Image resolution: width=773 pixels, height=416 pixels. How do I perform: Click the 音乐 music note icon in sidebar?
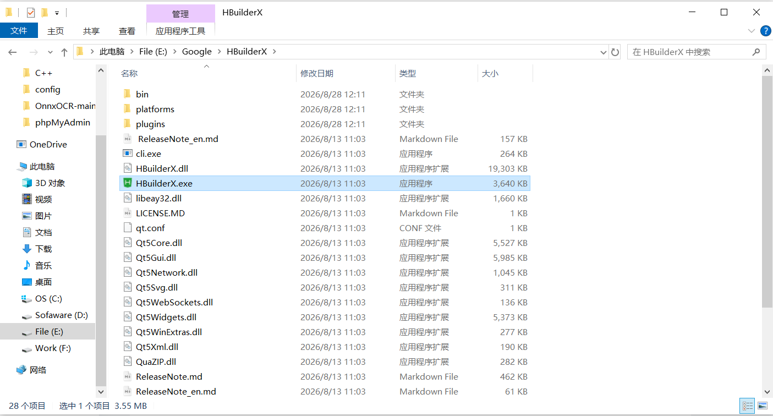click(x=26, y=265)
